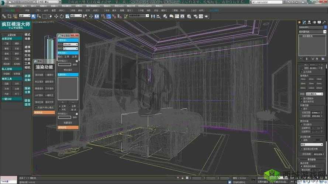Select lower 正常 radio in 专业渲染 dialog
Image resolution: width=328 pixels, height=184 pixels.
pyautogui.click(x=60, y=106)
